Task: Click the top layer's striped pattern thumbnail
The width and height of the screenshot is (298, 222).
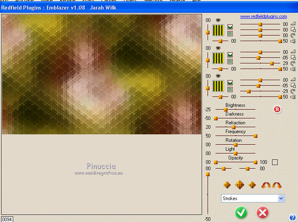Action: [218, 30]
